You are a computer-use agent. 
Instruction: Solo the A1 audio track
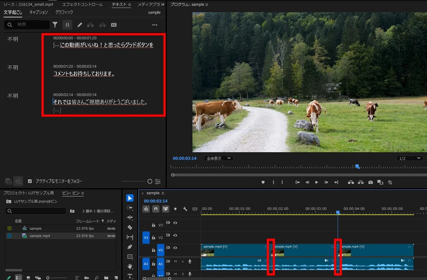click(183, 261)
